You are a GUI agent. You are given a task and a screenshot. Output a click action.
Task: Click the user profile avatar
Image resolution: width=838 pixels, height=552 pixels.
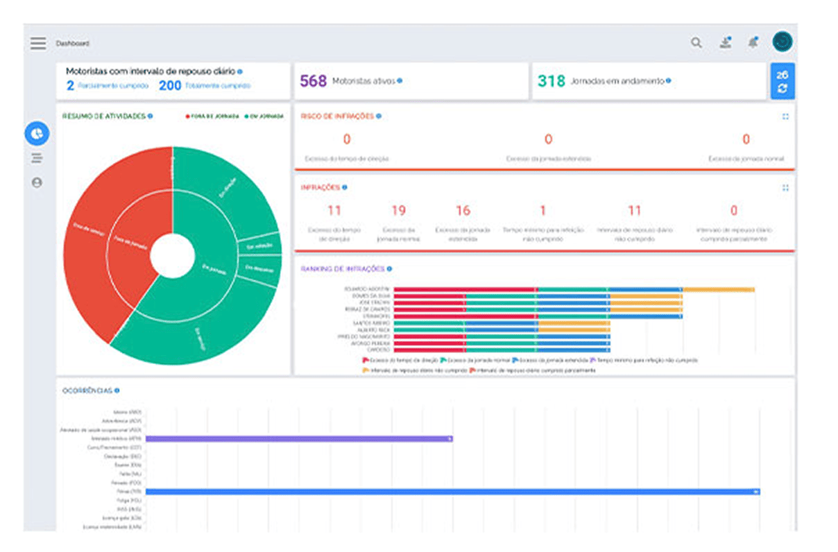[x=783, y=42]
